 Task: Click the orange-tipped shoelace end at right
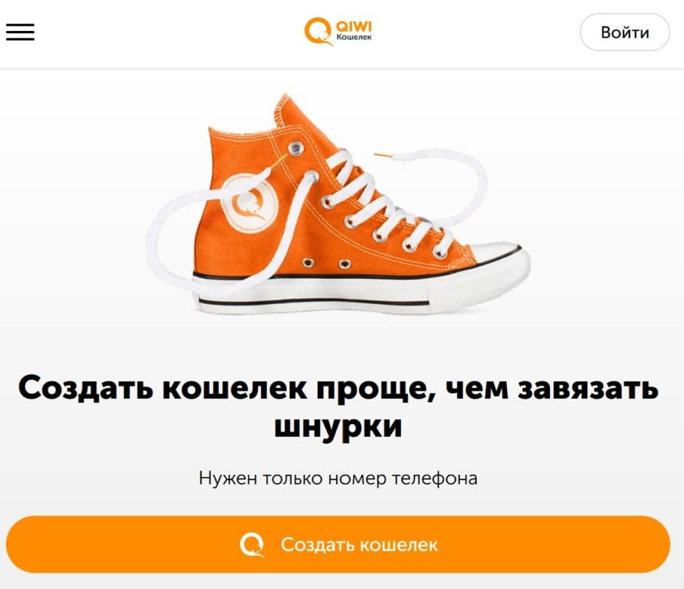coord(384,155)
